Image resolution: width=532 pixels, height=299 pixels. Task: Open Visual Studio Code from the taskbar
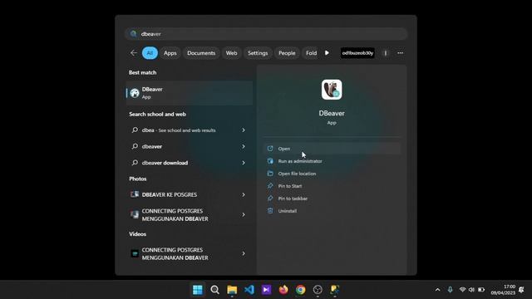pyautogui.click(x=249, y=290)
